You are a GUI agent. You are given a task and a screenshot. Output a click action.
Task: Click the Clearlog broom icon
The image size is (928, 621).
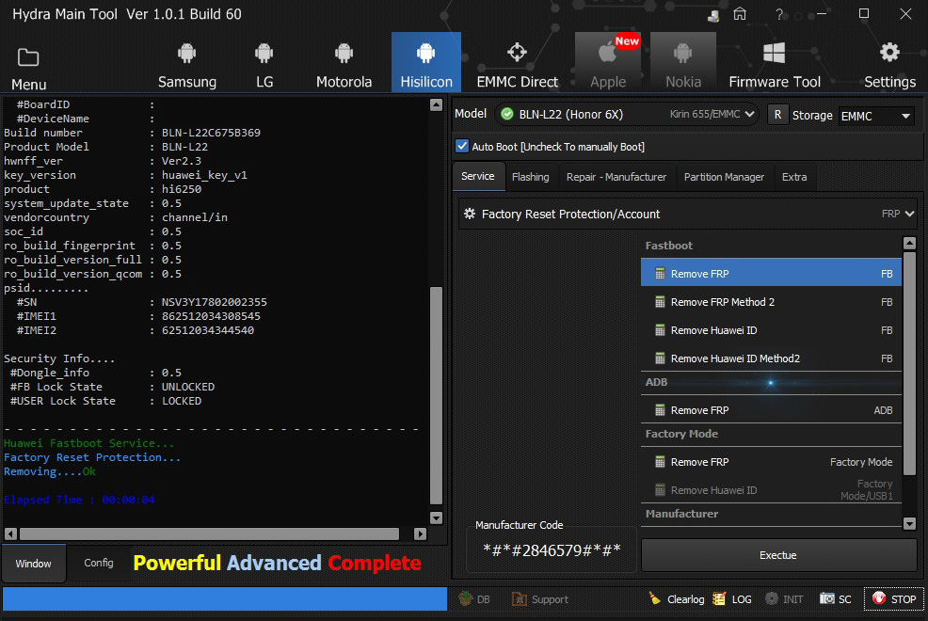(655, 598)
